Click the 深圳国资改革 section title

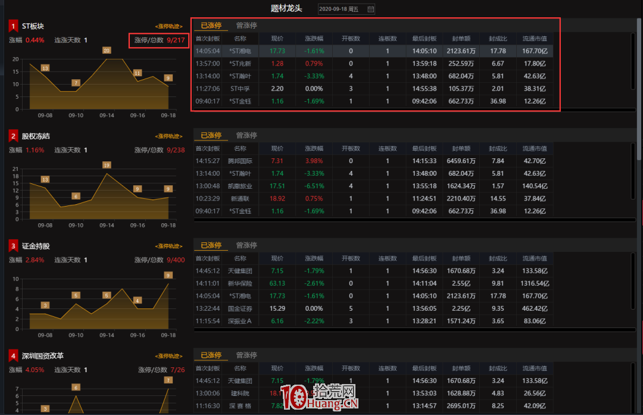(43, 356)
